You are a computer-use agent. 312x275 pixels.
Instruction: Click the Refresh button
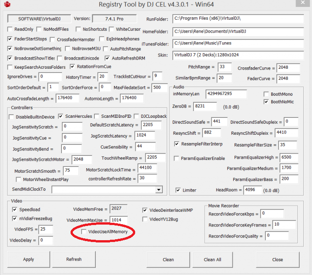[74, 259]
